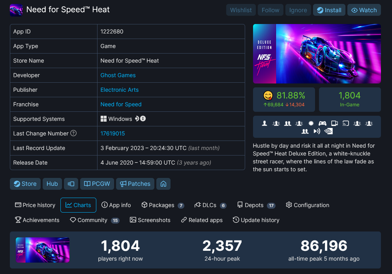Click the Watch button with eye icon

[364, 10]
